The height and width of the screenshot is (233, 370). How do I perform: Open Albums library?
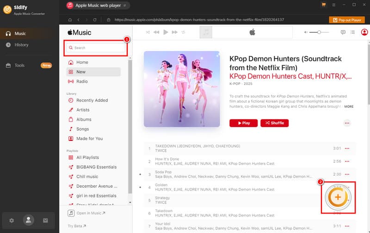tap(93, 119)
